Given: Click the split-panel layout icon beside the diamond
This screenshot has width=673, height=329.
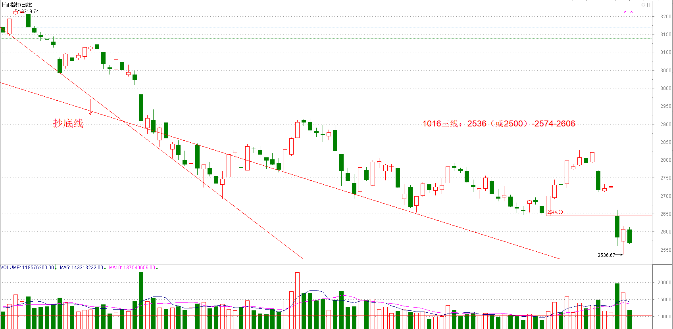Looking at the screenshot, I should coord(649,5).
